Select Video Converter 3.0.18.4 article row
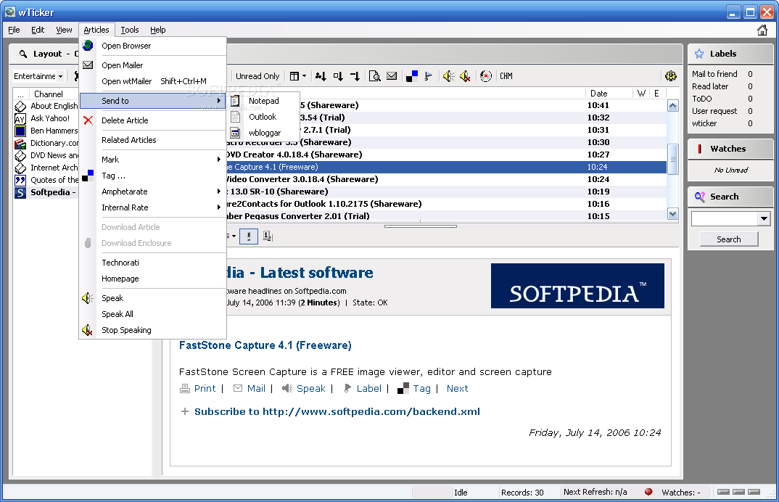779x502 pixels. (x=446, y=179)
